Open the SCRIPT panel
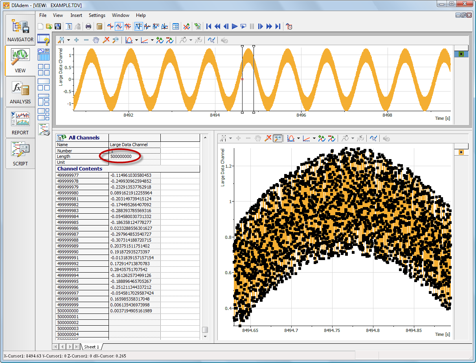 click(x=20, y=154)
